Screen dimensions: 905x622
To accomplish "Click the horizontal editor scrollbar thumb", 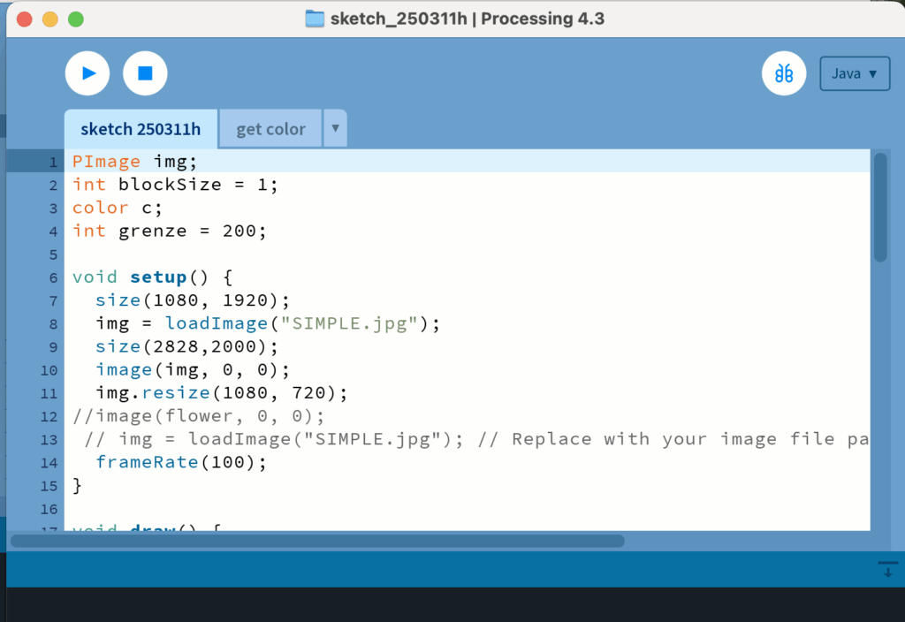I will [x=316, y=541].
